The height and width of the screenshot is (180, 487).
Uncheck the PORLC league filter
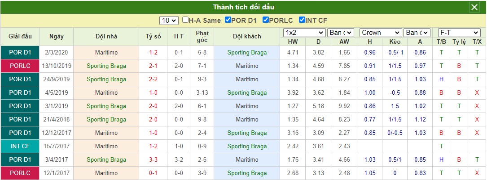pyautogui.click(x=266, y=20)
